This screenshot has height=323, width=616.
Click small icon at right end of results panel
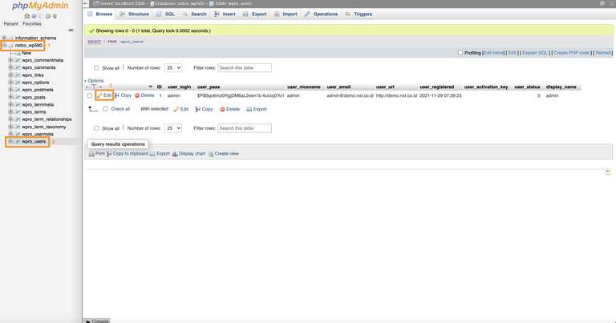pyautogui.click(x=608, y=172)
